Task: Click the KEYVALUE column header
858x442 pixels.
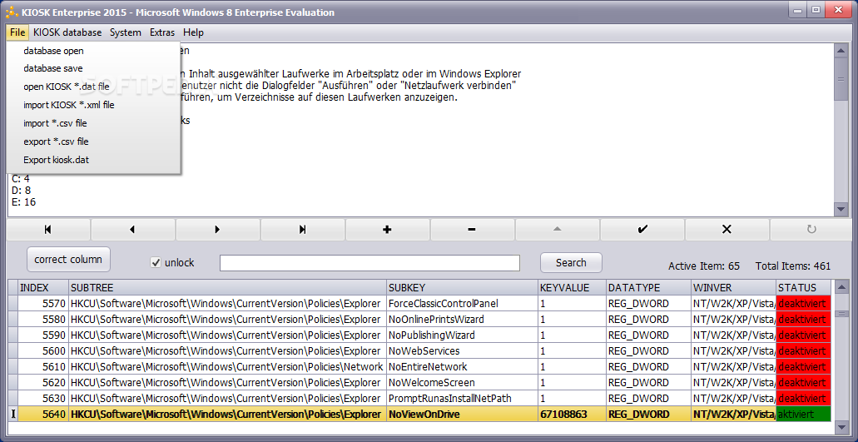Action: pos(573,288)
